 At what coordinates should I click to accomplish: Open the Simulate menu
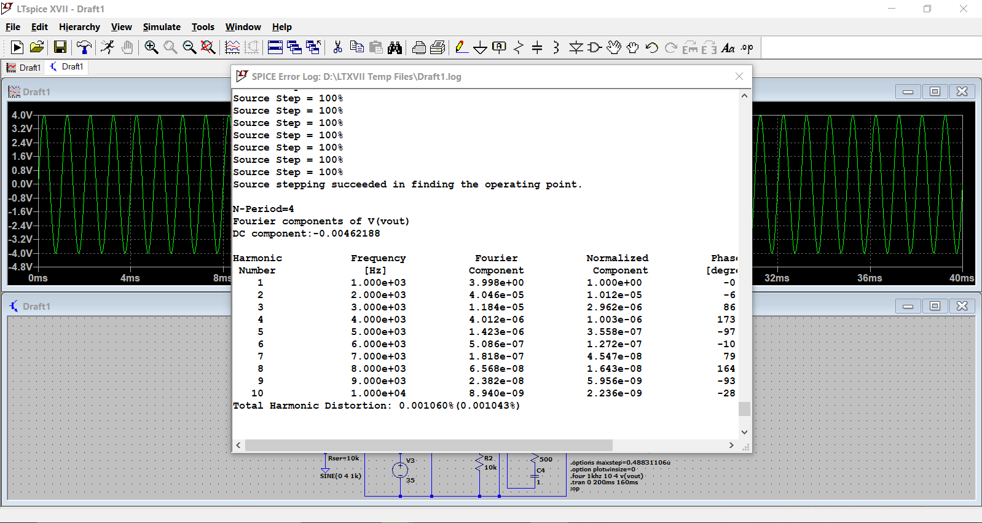point(162,27)
